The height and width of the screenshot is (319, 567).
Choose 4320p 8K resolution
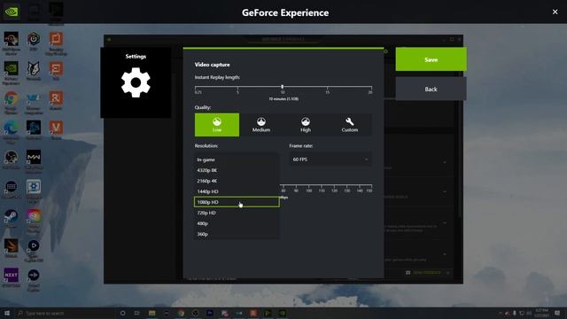[237, 170]
